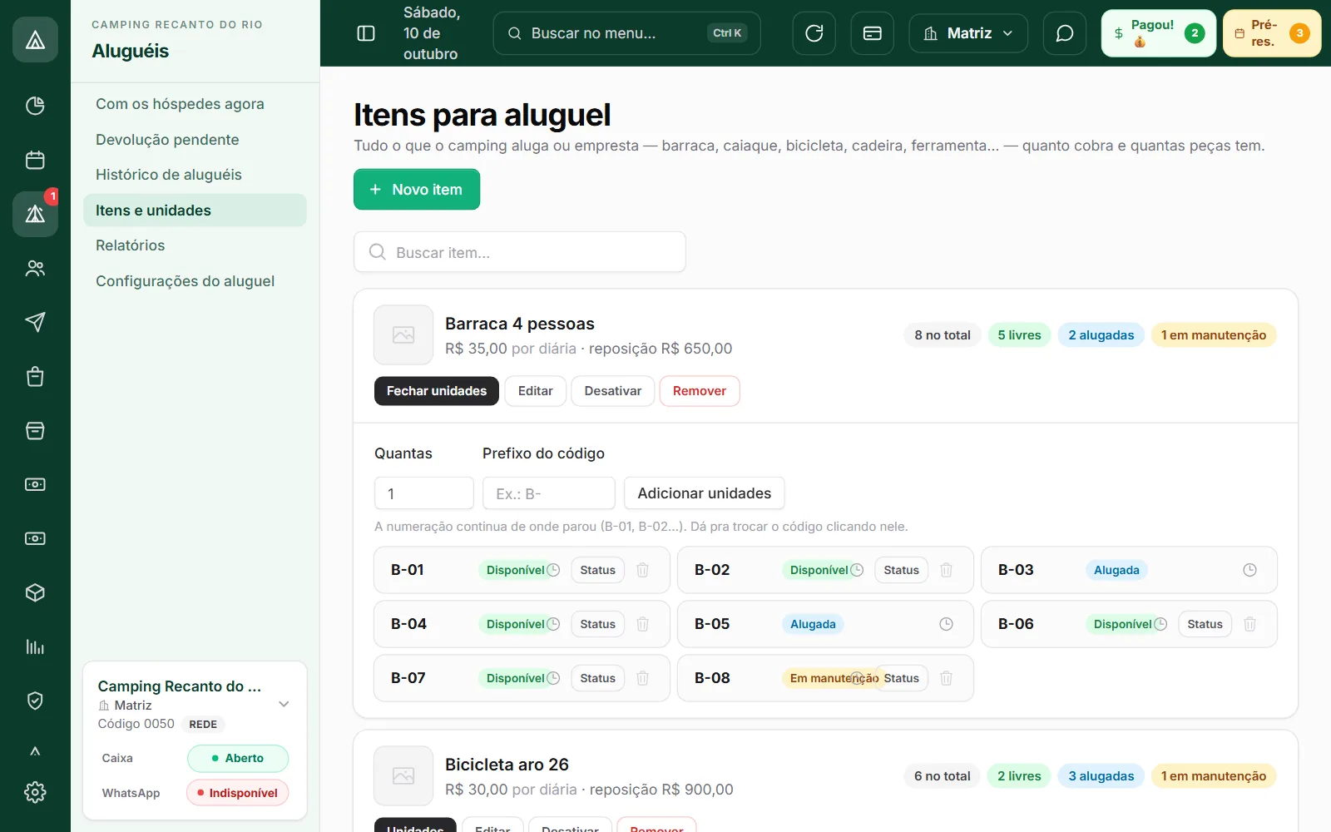
Task: Click the Barraca 4 pessoas image placeholder
Action: click(x=403, y=335)
